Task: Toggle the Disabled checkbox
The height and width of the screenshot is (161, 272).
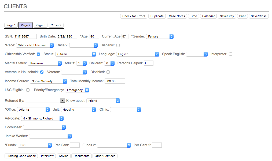Action: pos(108,72)
